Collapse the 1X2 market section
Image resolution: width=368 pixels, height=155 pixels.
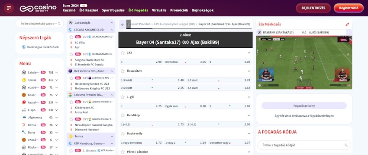click(249, 53)
